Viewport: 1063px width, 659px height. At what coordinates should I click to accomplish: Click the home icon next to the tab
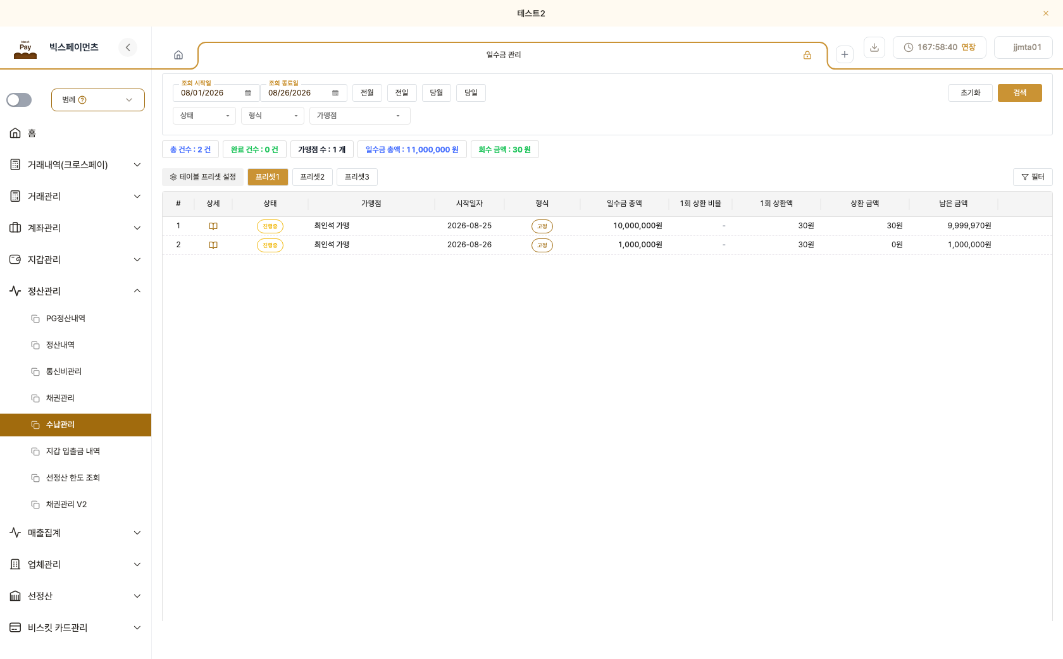[x=178, y=55]
